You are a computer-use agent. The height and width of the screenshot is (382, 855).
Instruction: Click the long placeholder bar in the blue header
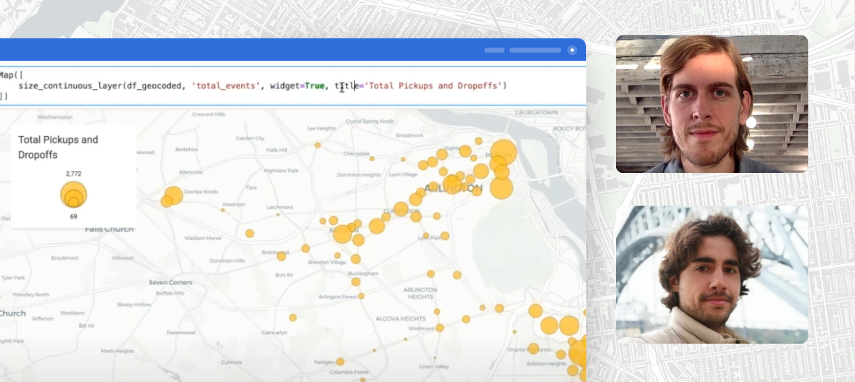[535, 50]
